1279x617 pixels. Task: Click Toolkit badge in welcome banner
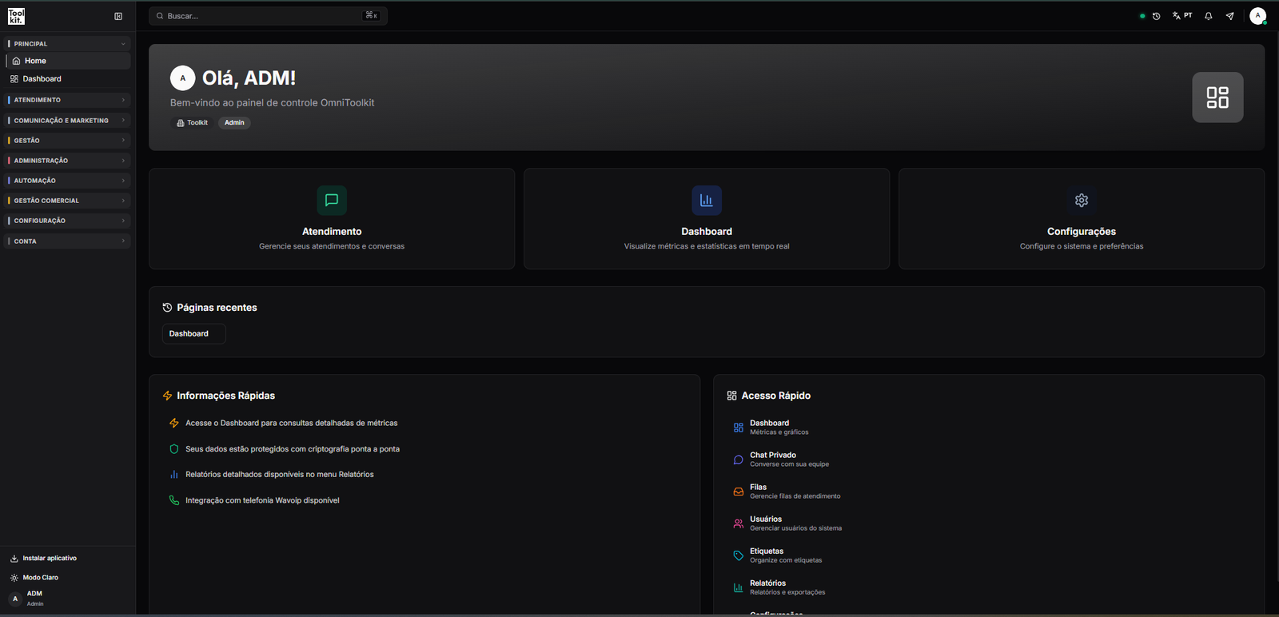click(192, 122)
